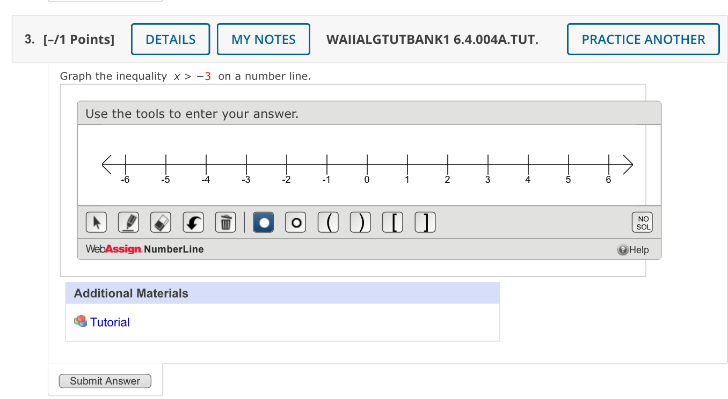Choose the left parenthesis tool
This screenshot has width=728, height=399.
328,222
